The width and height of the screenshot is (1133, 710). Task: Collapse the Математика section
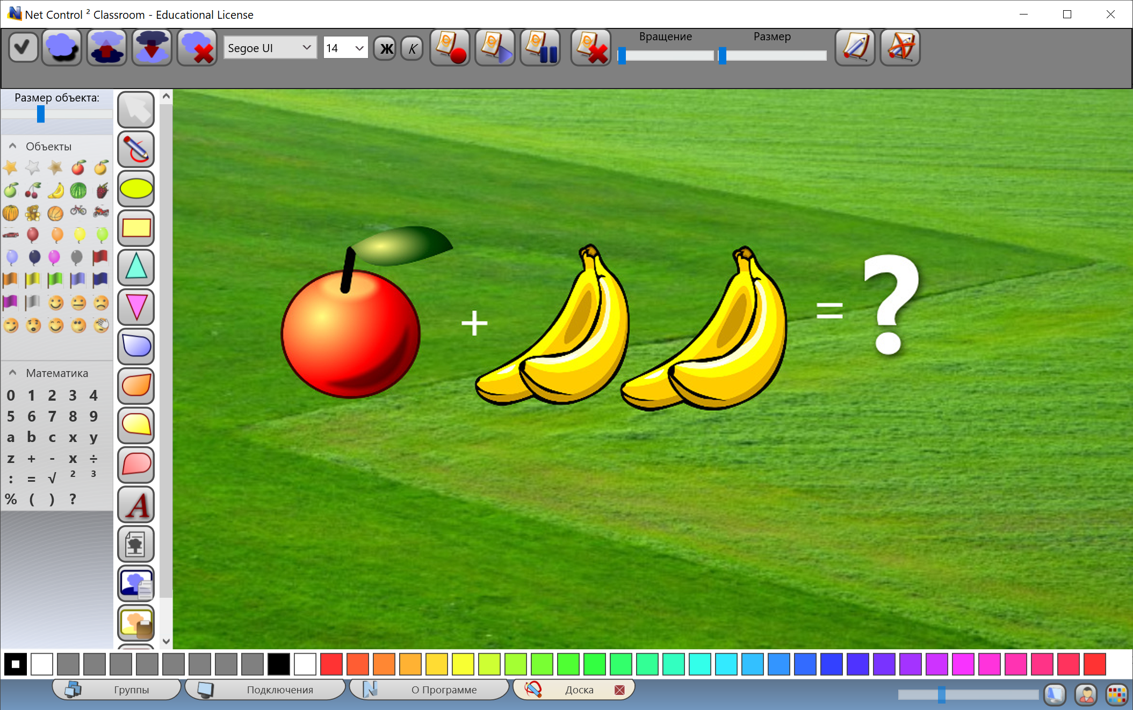pyautogui.click(x=12, y=373)
